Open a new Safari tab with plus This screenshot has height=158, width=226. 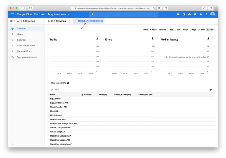click(x=216, y=9)
